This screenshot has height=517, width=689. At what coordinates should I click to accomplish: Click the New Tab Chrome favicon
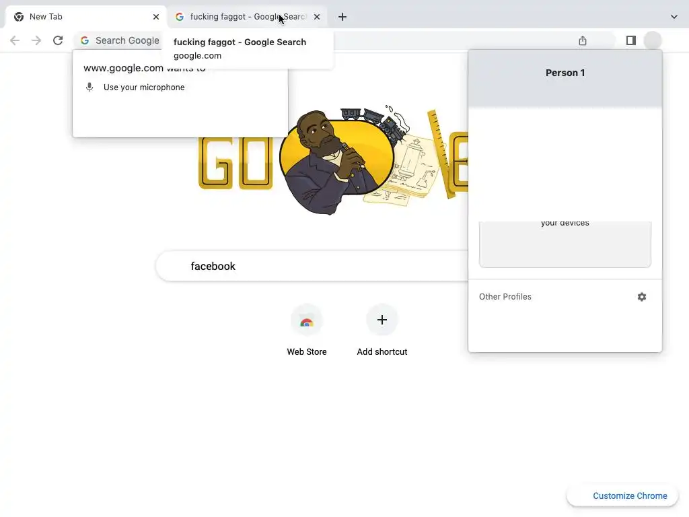18,17
